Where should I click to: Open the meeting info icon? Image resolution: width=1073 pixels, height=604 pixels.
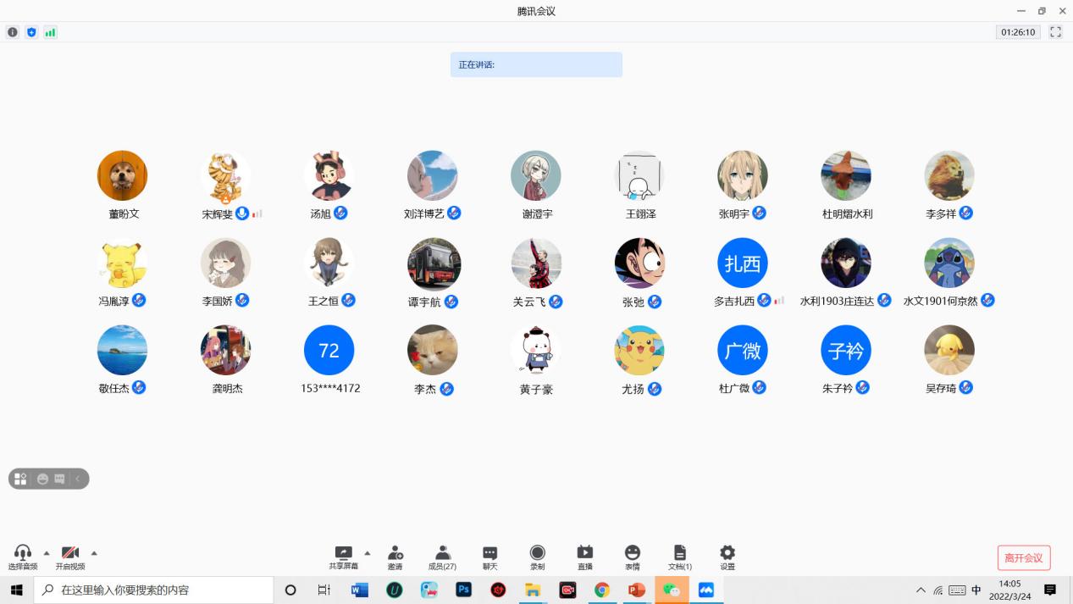pos(13,32)
